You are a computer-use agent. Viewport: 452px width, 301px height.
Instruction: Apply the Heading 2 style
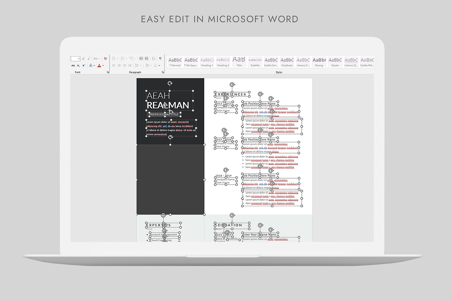(x=223, y=62)
